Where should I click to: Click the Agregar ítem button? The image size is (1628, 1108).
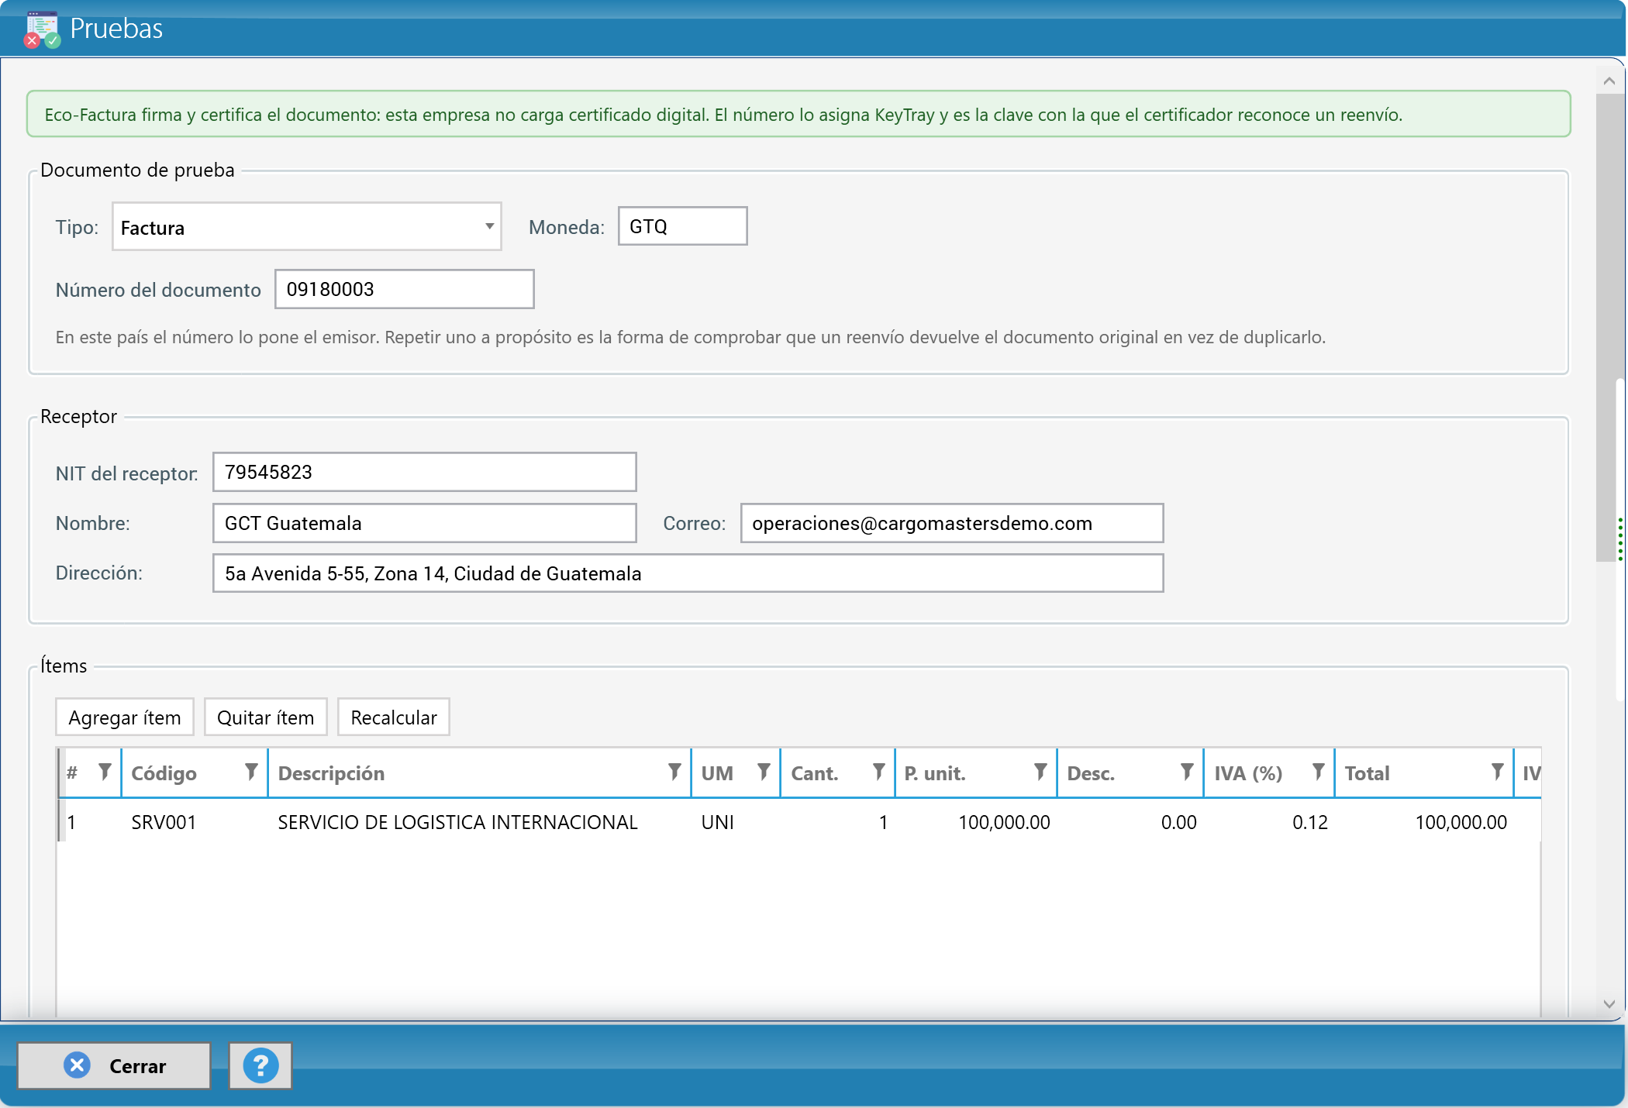[125, 717]
